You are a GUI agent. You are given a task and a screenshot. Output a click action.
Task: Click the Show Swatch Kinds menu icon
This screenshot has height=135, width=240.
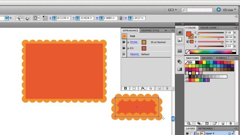pos(199,123)
